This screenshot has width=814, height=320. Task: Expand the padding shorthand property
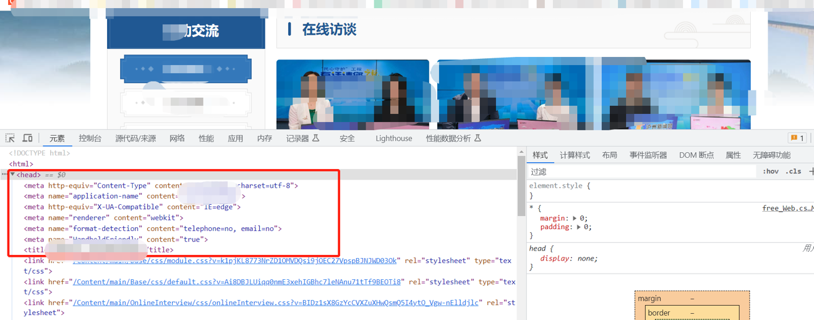(579, 227)
